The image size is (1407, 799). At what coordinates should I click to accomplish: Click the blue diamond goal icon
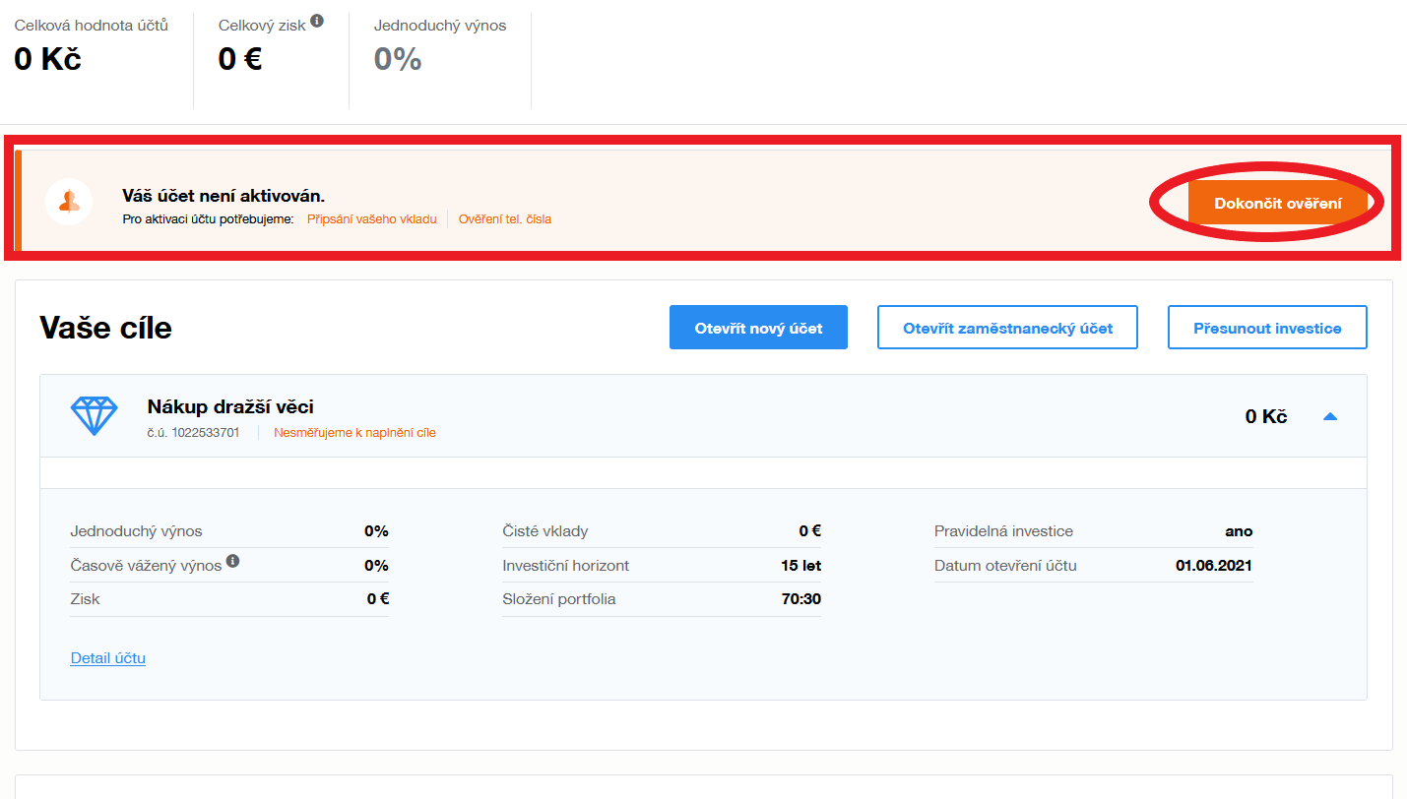tap(95, 416)
